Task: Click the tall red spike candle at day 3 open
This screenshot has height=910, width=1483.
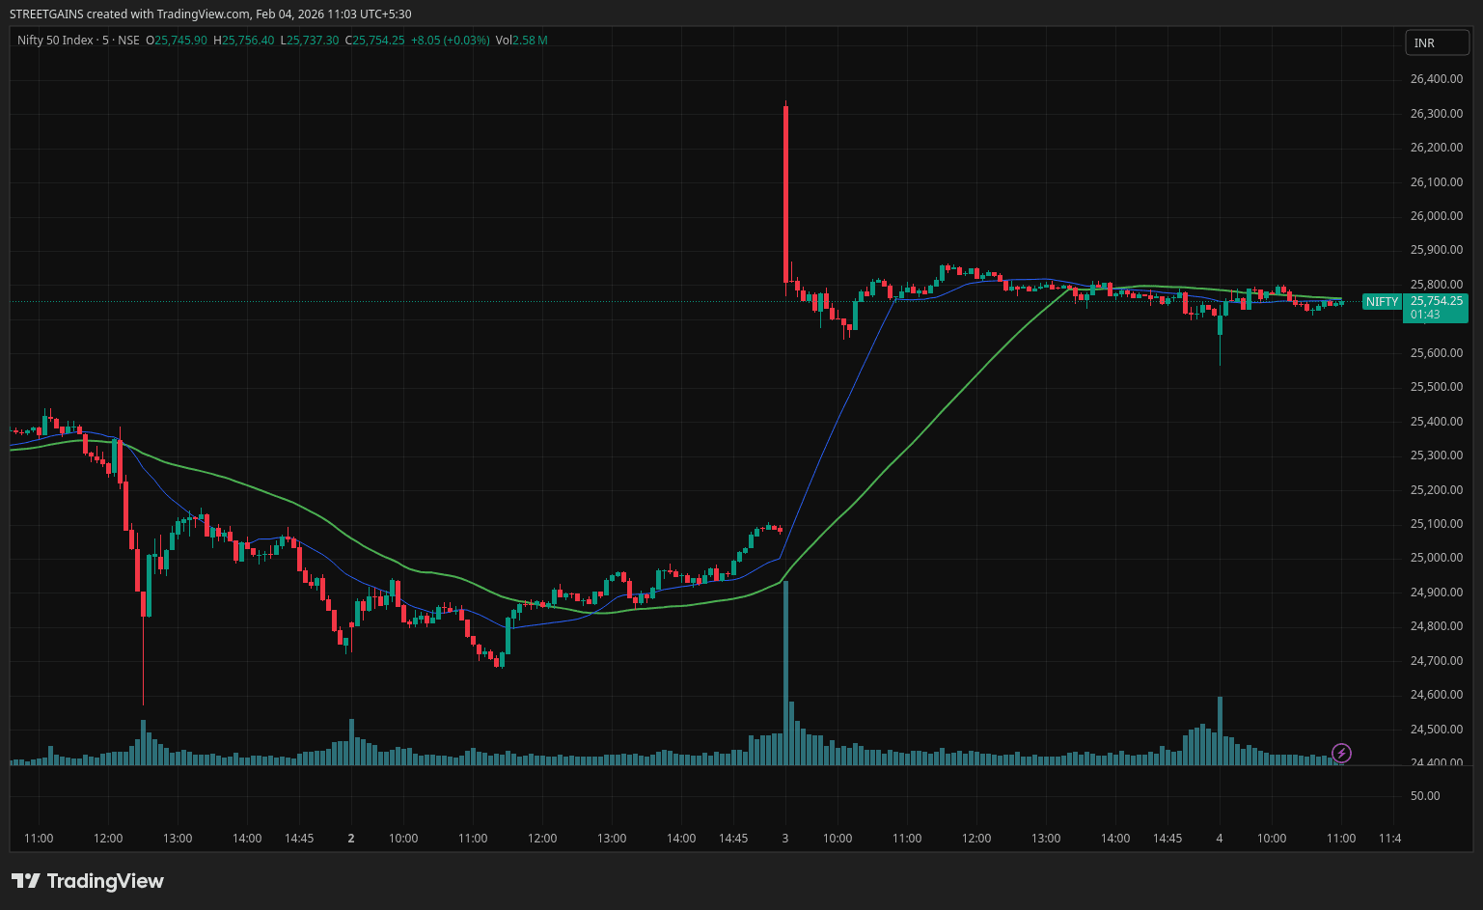Action: [786, 193]
